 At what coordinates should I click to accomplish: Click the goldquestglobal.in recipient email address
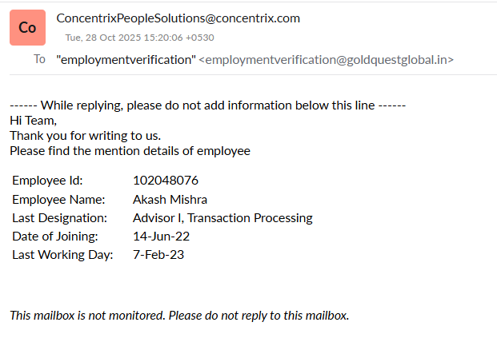[x=327, y=60]
